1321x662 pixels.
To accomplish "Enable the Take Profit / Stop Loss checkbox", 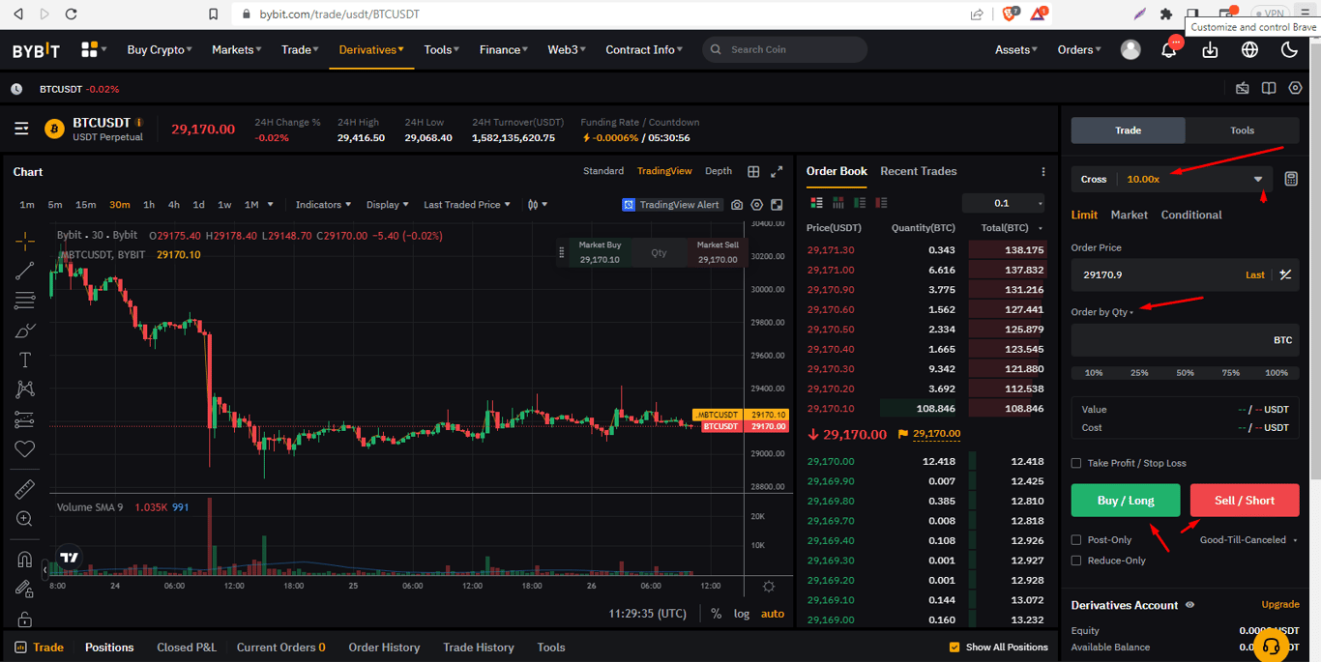I will [1076, 463].
